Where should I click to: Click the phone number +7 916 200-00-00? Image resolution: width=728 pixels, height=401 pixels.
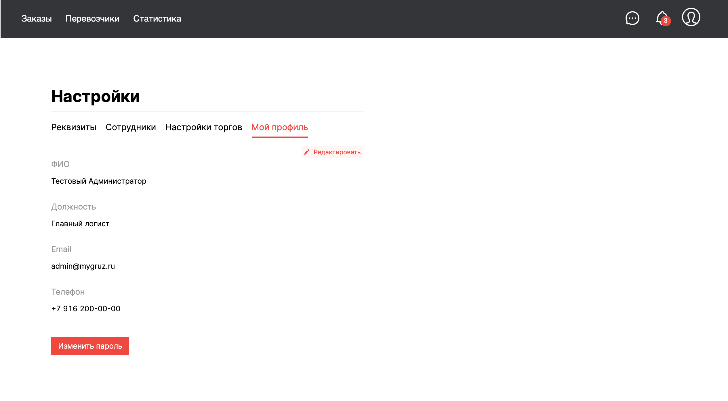pyautogui.click(x=86, y=309)
